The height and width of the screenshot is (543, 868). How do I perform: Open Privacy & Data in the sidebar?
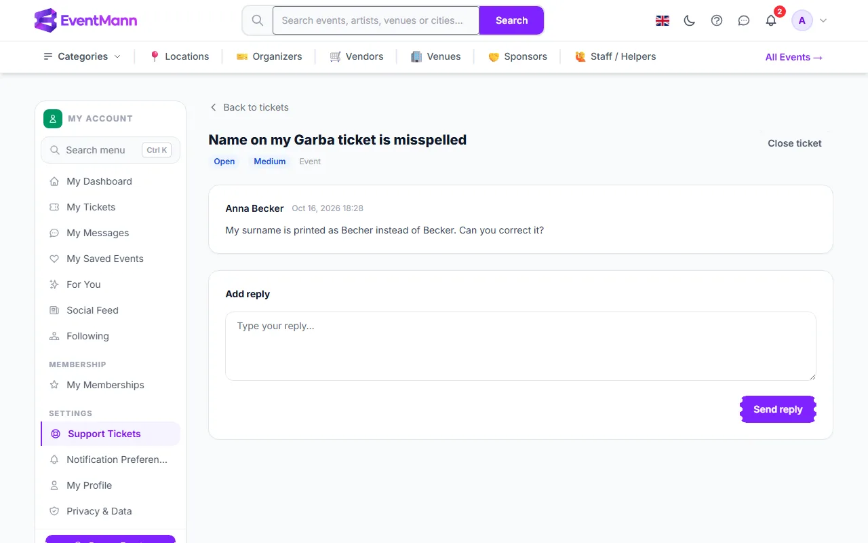111,511
